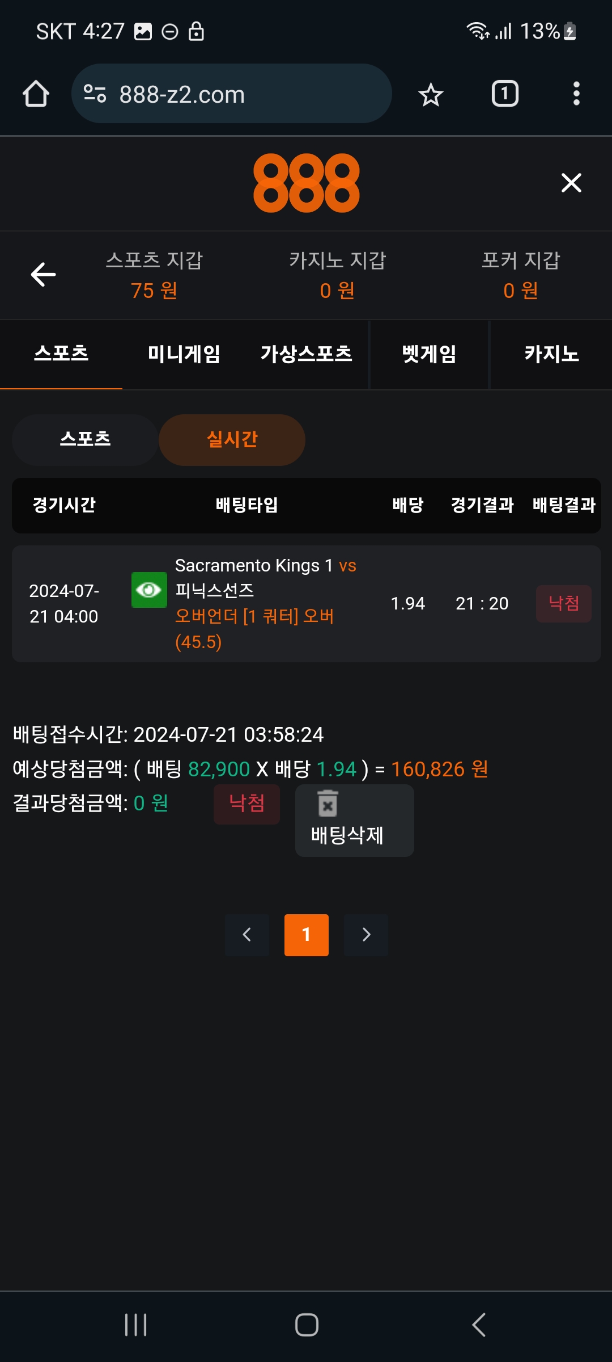
Task: Open the browser tab switcher
Action: (504, 94)
